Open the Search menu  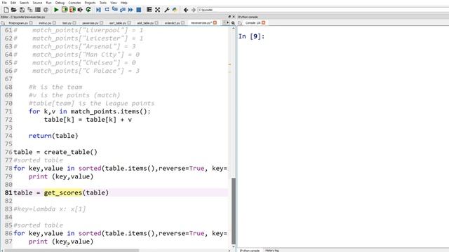tap(25, 3)
